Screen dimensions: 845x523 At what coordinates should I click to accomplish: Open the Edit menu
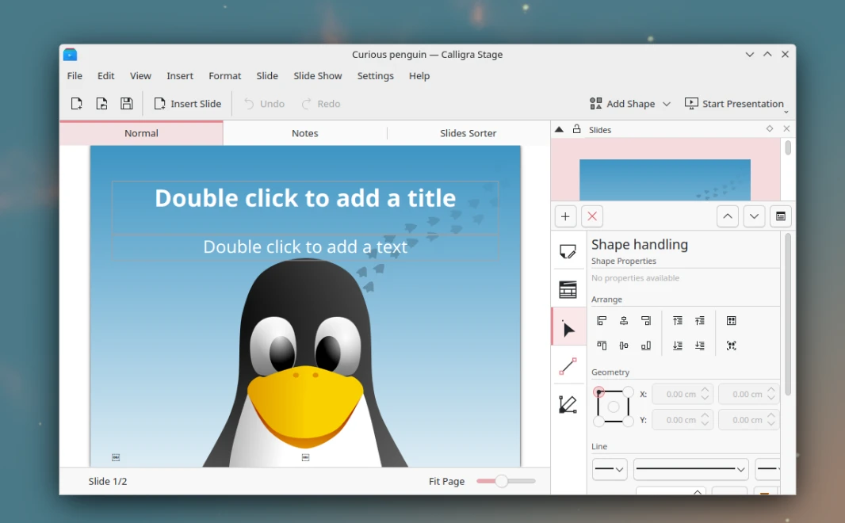tap(105, 76)
